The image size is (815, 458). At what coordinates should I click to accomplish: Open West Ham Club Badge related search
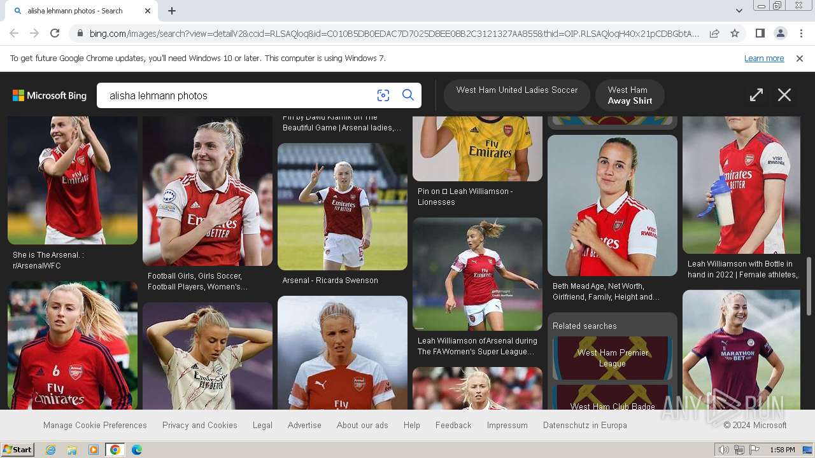pos(613,397)
